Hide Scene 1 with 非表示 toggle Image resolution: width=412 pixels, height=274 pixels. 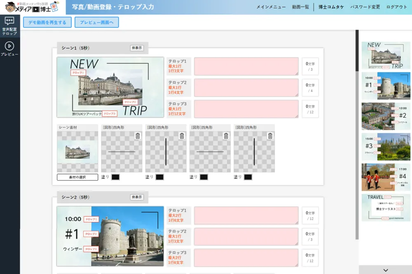coord(137,48)
